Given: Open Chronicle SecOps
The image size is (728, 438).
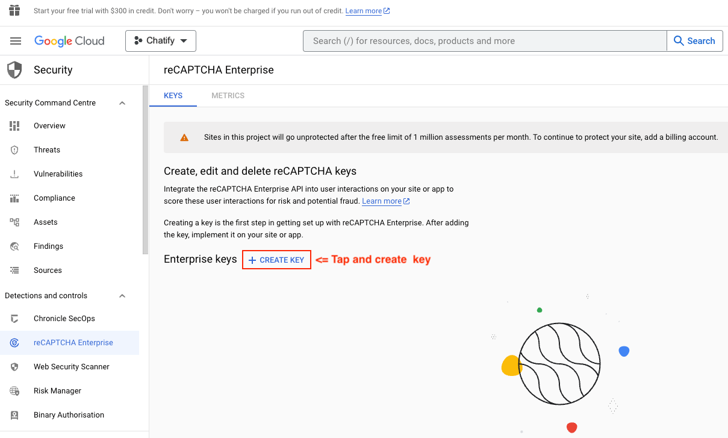Looking at the screenshot, I should coord(64,318).
